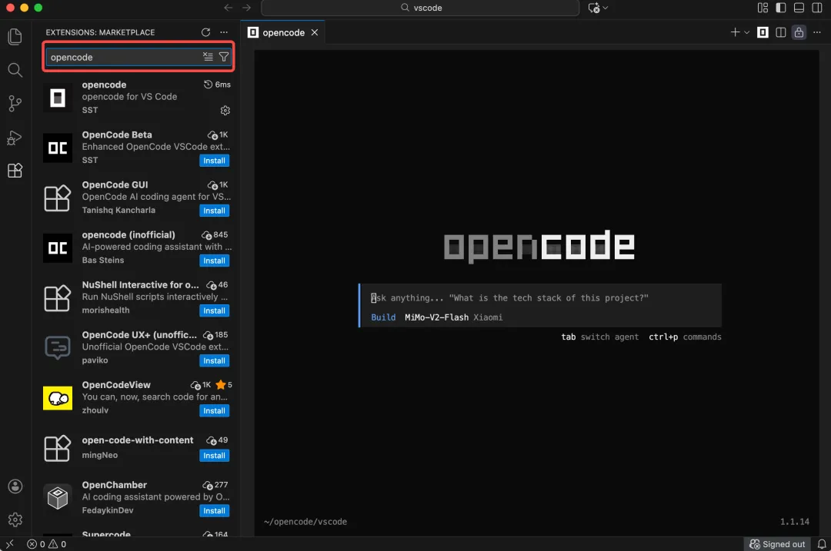Add a new terminal with plus icon
This screenshot has width=831, height=551.
[735, 32]
